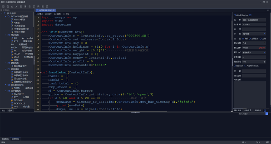Click the save icon in top toolbar
This screenshot has width=271, height=144.
pyautogui.click(x=4, y=7)
